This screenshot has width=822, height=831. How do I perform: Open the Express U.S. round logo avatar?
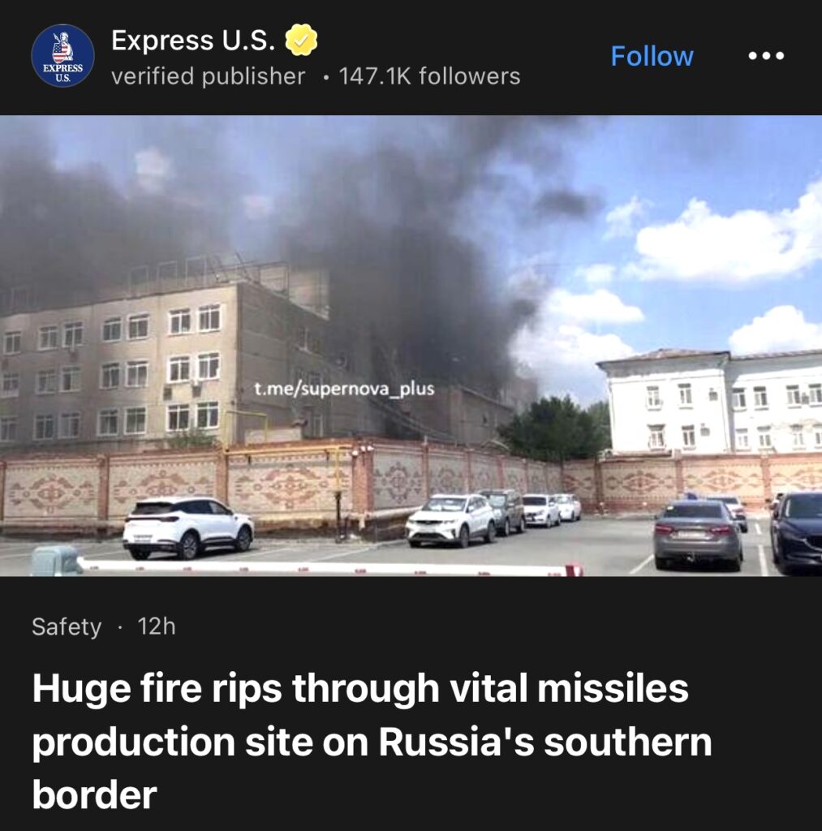[x=62, y=56]
